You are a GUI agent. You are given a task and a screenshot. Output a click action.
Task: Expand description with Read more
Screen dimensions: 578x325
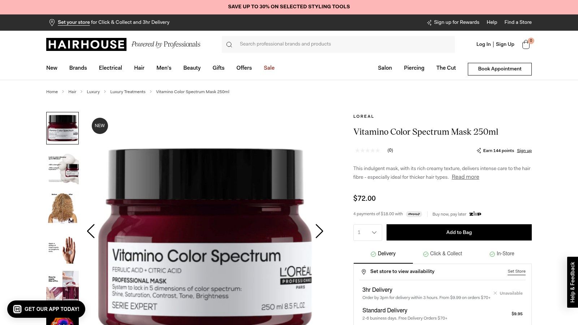click(x=465, y=177)
